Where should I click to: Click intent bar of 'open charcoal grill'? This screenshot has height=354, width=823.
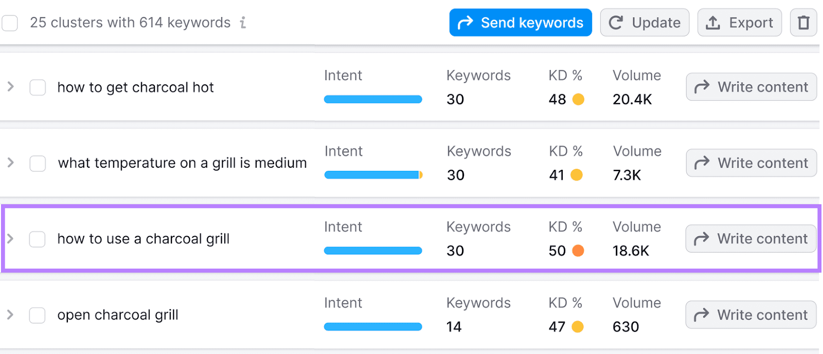[373, 327]
